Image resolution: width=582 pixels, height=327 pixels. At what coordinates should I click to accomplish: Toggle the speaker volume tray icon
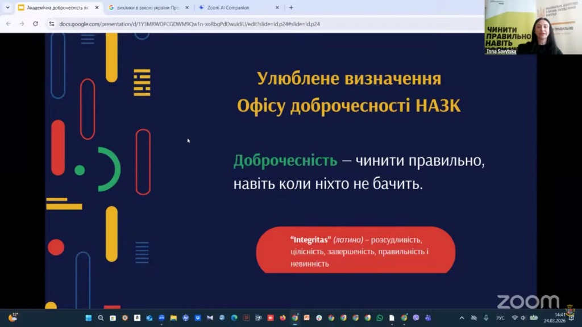click(523, 318)
